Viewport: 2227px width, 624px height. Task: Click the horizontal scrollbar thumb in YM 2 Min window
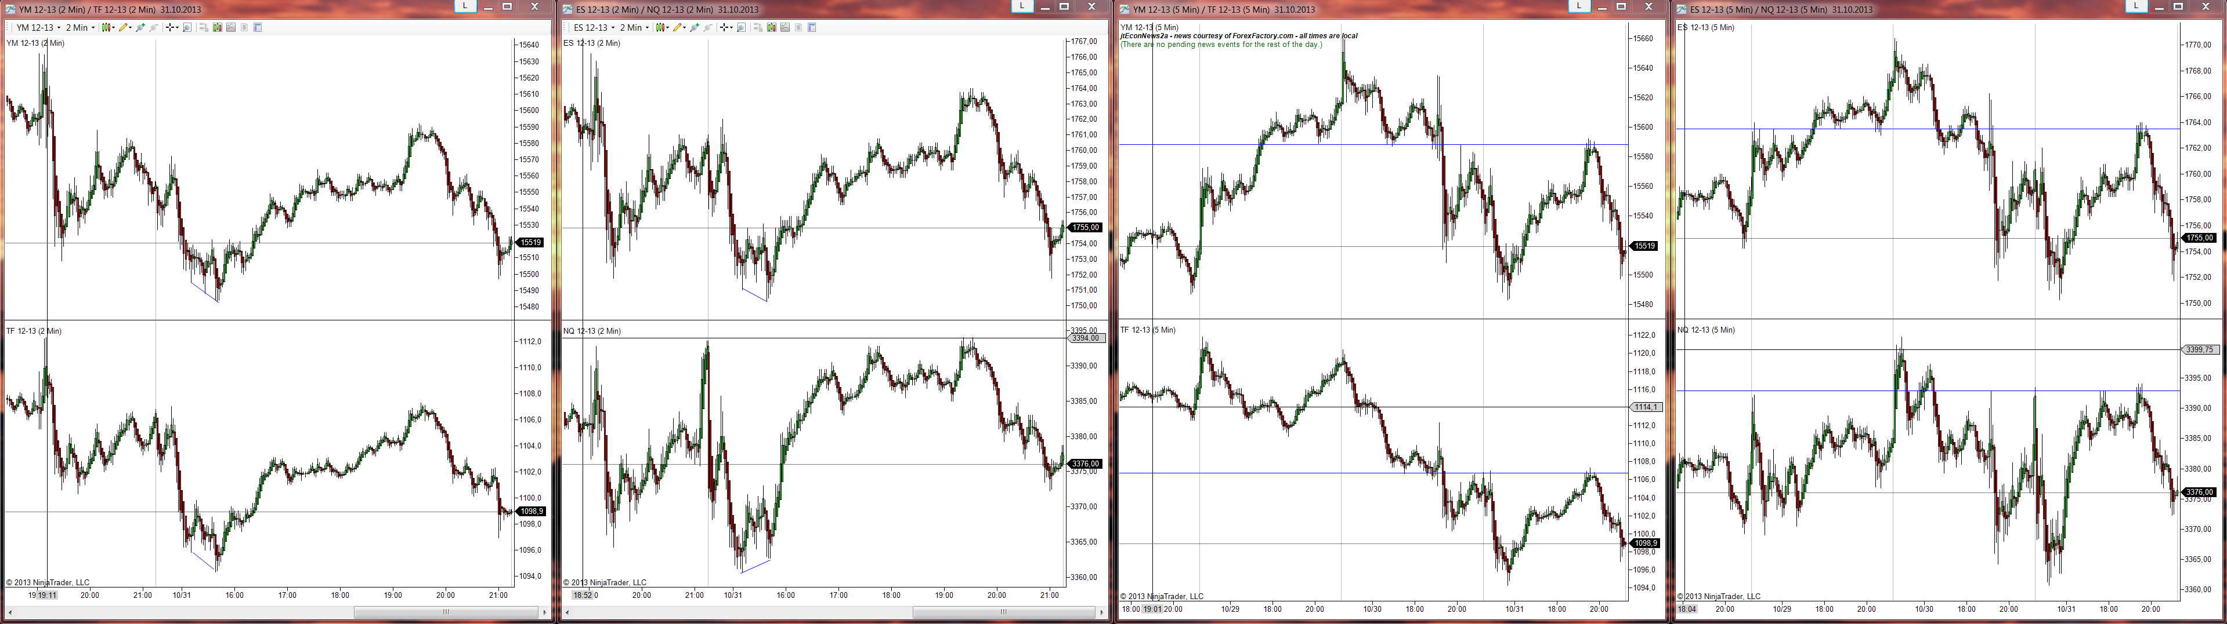(446, 612)
